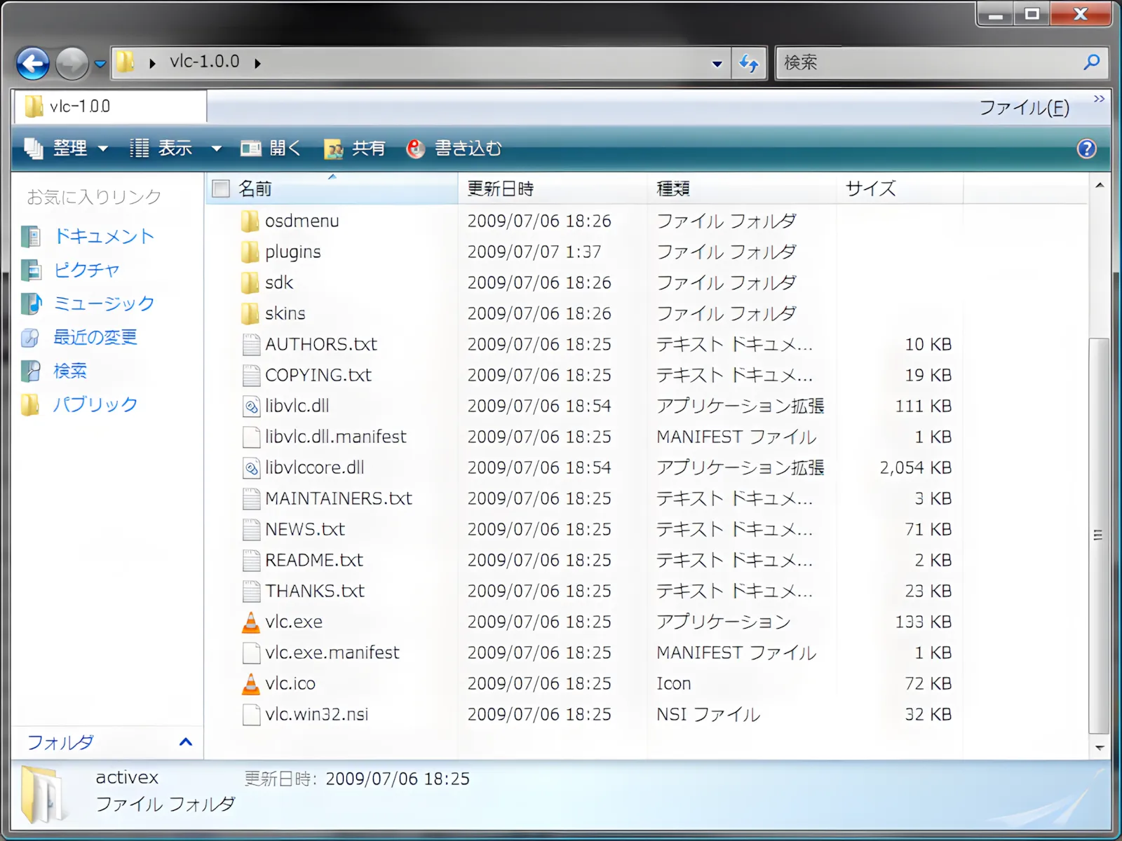
Task: Click the back navigation arrow
Action: [x=32, y=63]
